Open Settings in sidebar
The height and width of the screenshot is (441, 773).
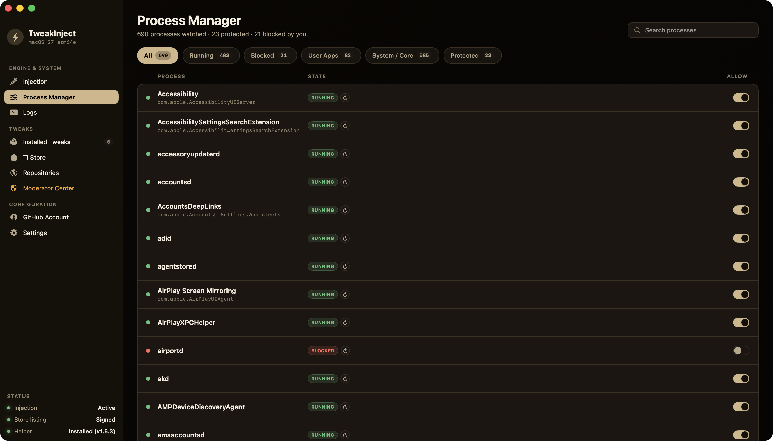click(61, 233)
